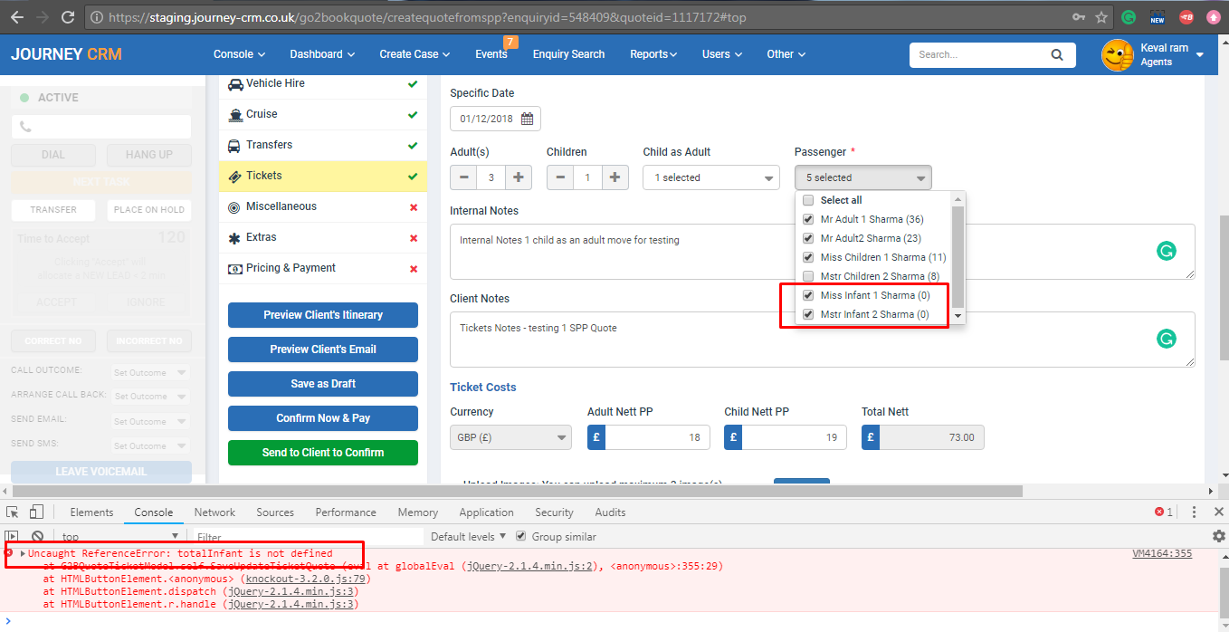Click Send to Client to Confirm button
Viewport: 1229px width, 632px height.
tap(323, 453)
